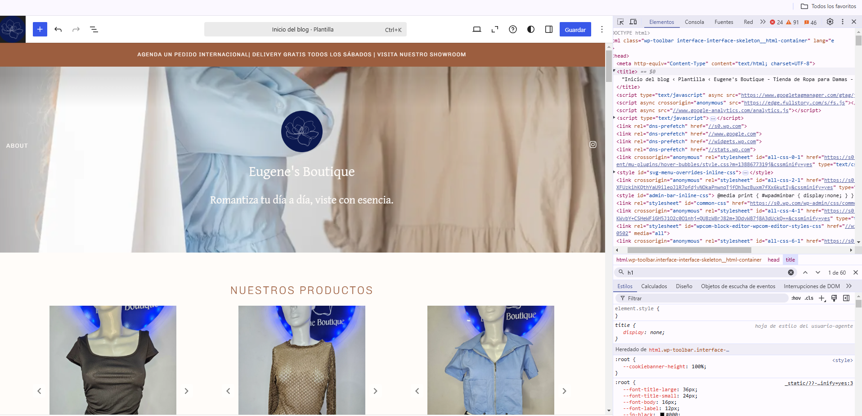Image resolution: width=862 pixels, height=416 pixels.
Task: Open Todos los favoritos bookmarks folder
Action: (828, 6)
